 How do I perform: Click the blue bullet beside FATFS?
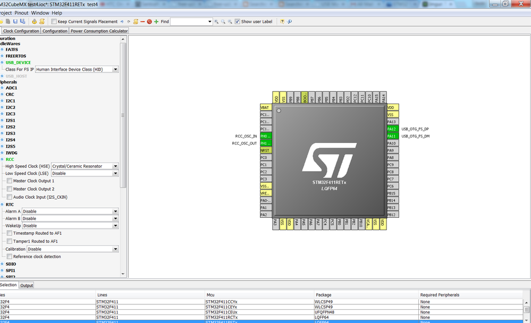tap(2, 49)
